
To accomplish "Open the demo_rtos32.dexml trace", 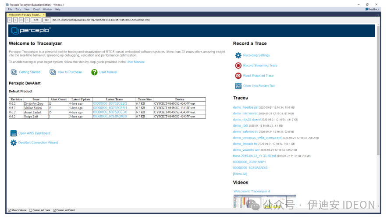I will tap(247, 120).
